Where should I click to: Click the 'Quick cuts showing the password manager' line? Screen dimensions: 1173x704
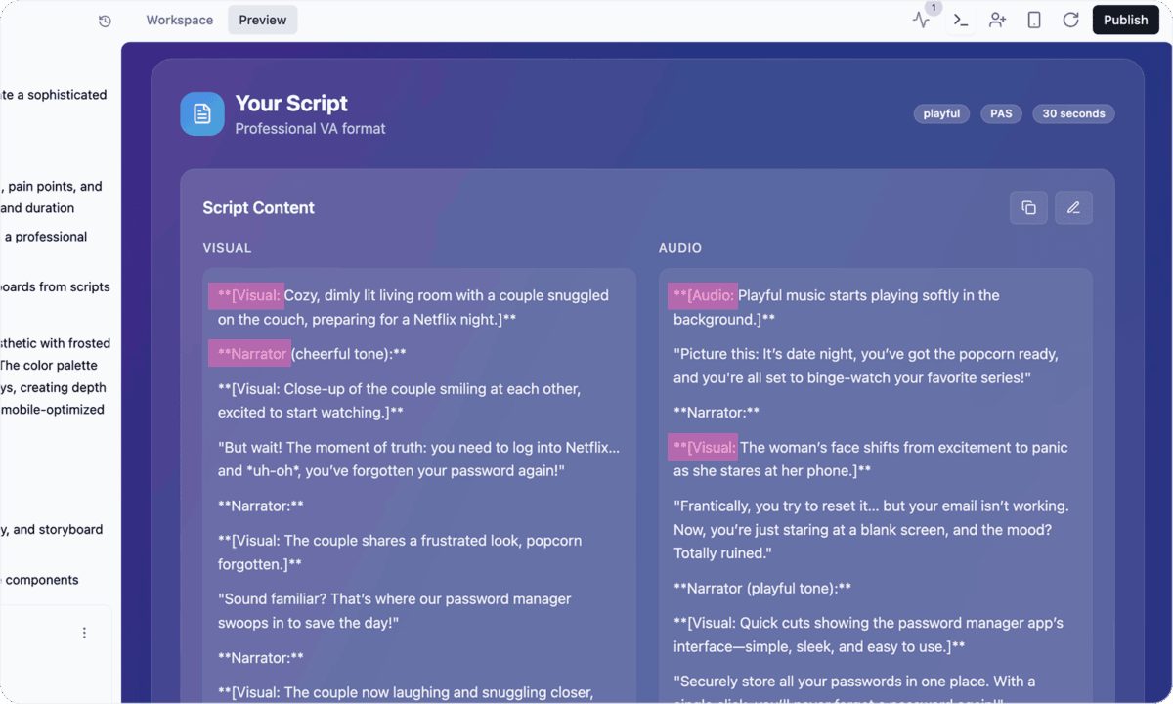(x=868, y=635)
